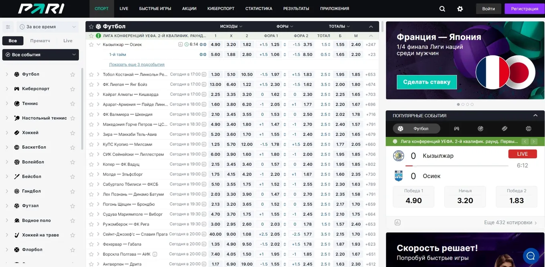The width and height of the screenshot is (545, 267).
Task: Open the search magnifier in the header
Action: click(442, 9)
